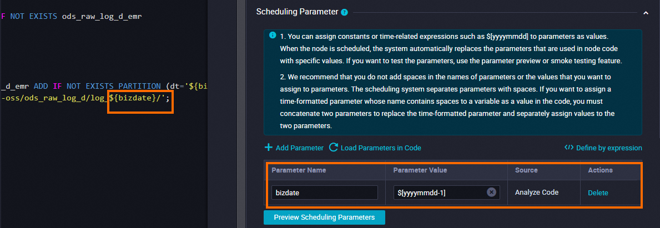Screen dimensions: 660x228
Task: Click the Add Parameter link text
Action: pyautogui.click(x=299, y=148)
